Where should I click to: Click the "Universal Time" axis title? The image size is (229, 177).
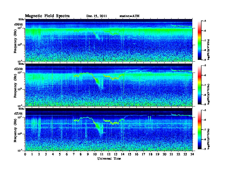point(109,158)
